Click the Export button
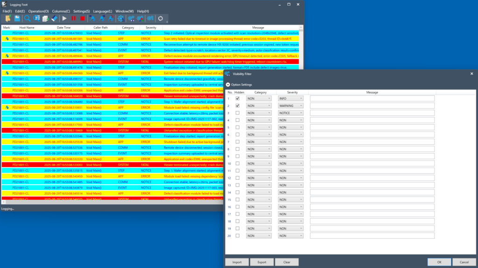This screenshot has width=478, height=268. pyautogui.click(x=262, y=262)
